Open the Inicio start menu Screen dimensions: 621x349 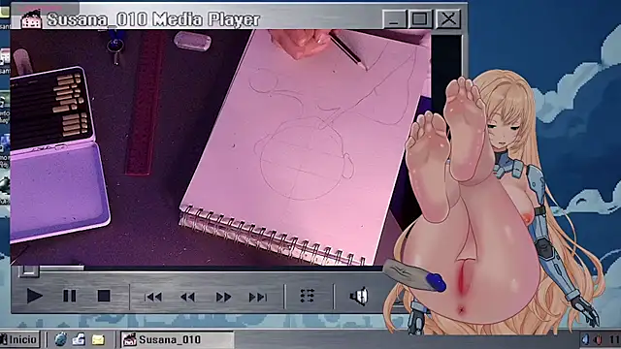pyautogui.click(x=19, y=339)
